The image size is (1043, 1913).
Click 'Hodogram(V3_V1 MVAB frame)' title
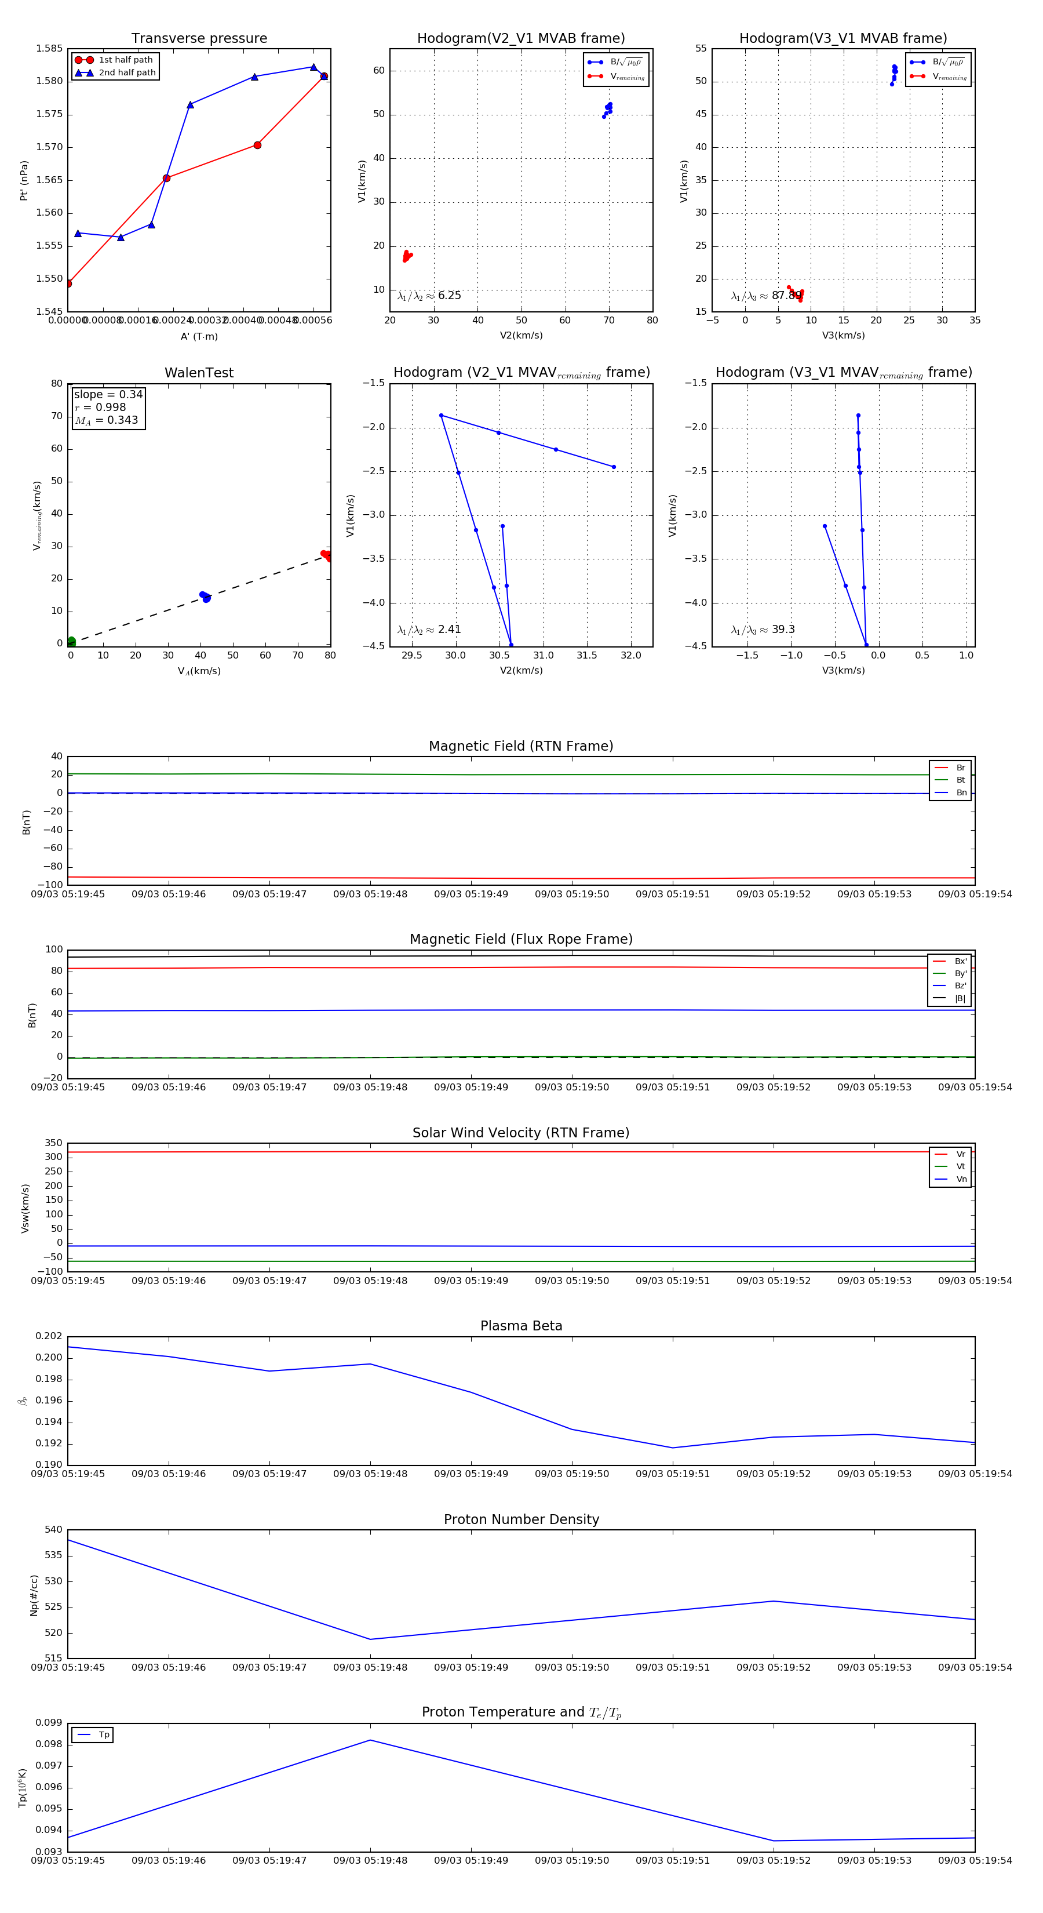843,38
